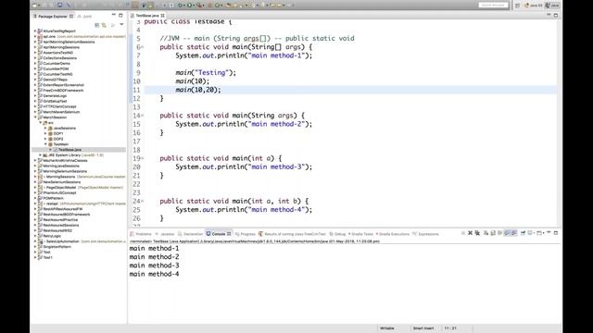593x333 pixels.
Task: Expand the OOP1 package node
Action: click(45, 133)
